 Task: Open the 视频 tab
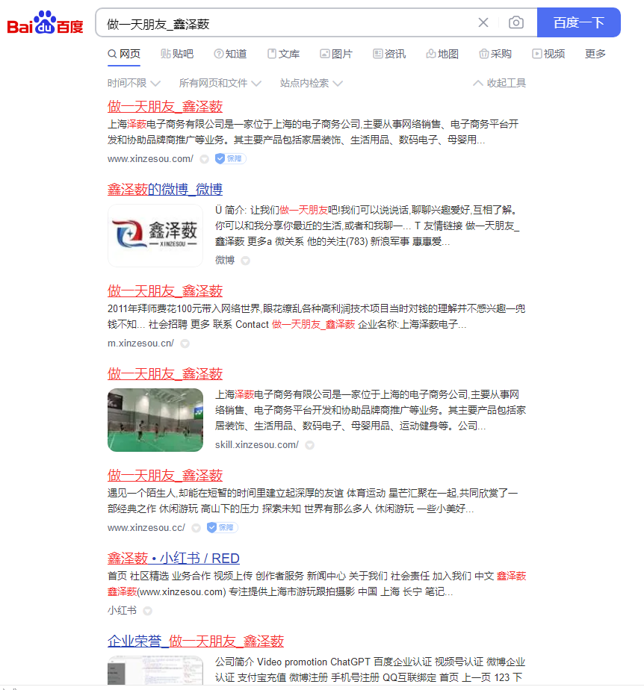click(x=548, y=54)
